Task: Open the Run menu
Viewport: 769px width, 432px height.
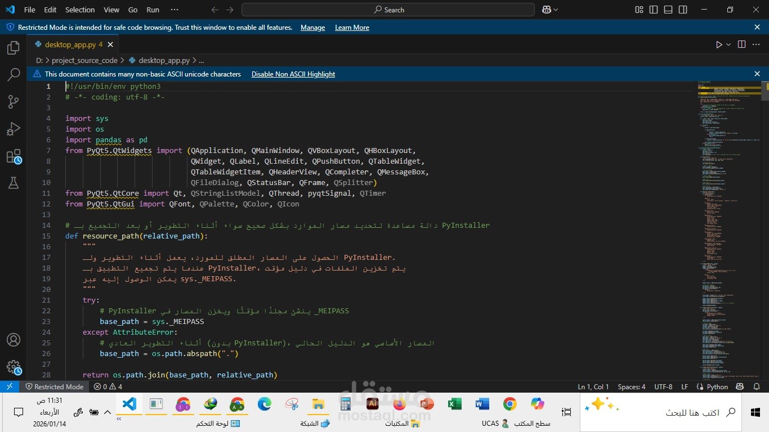Action: (153, 10)
